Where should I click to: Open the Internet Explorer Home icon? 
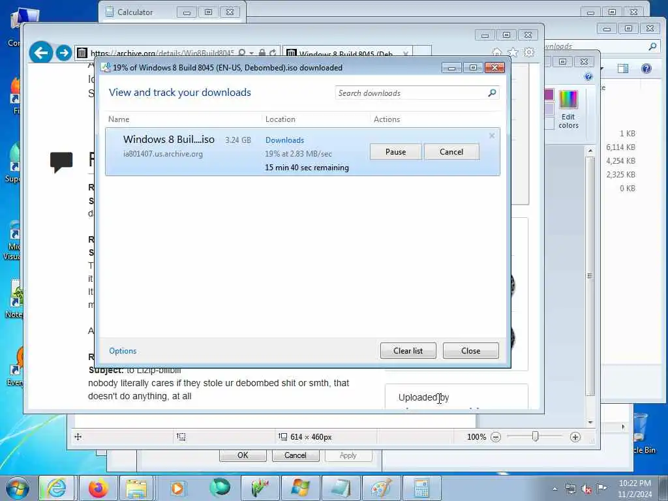coord(496,52)
